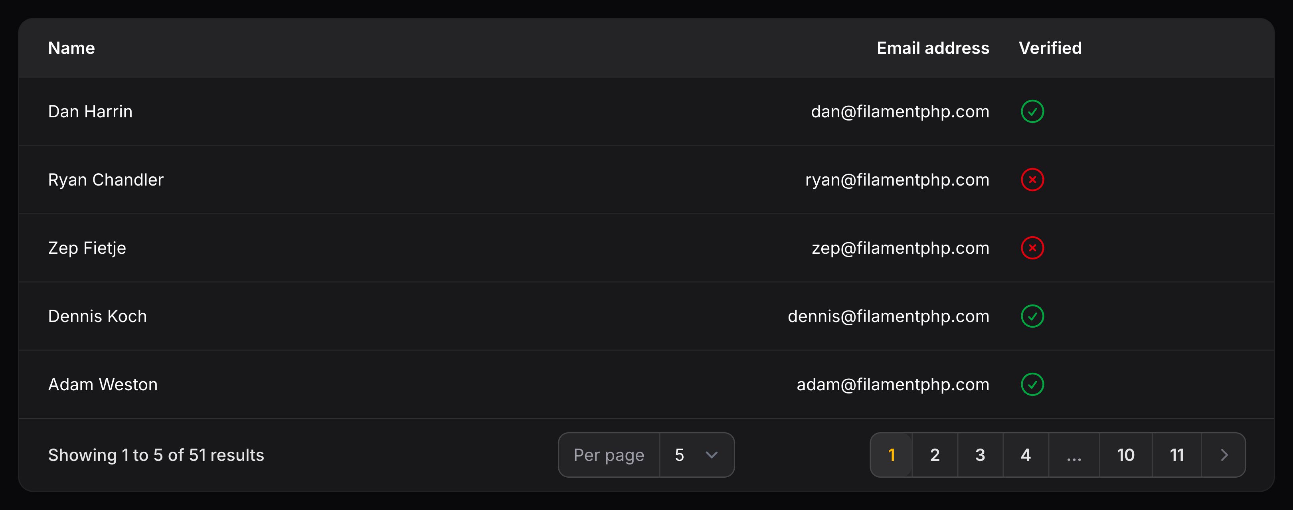Viewport: 1293px width, 510px height.
Task: Click Ryan Chandler's red unverified X icon
Action: click(1032, 180)
